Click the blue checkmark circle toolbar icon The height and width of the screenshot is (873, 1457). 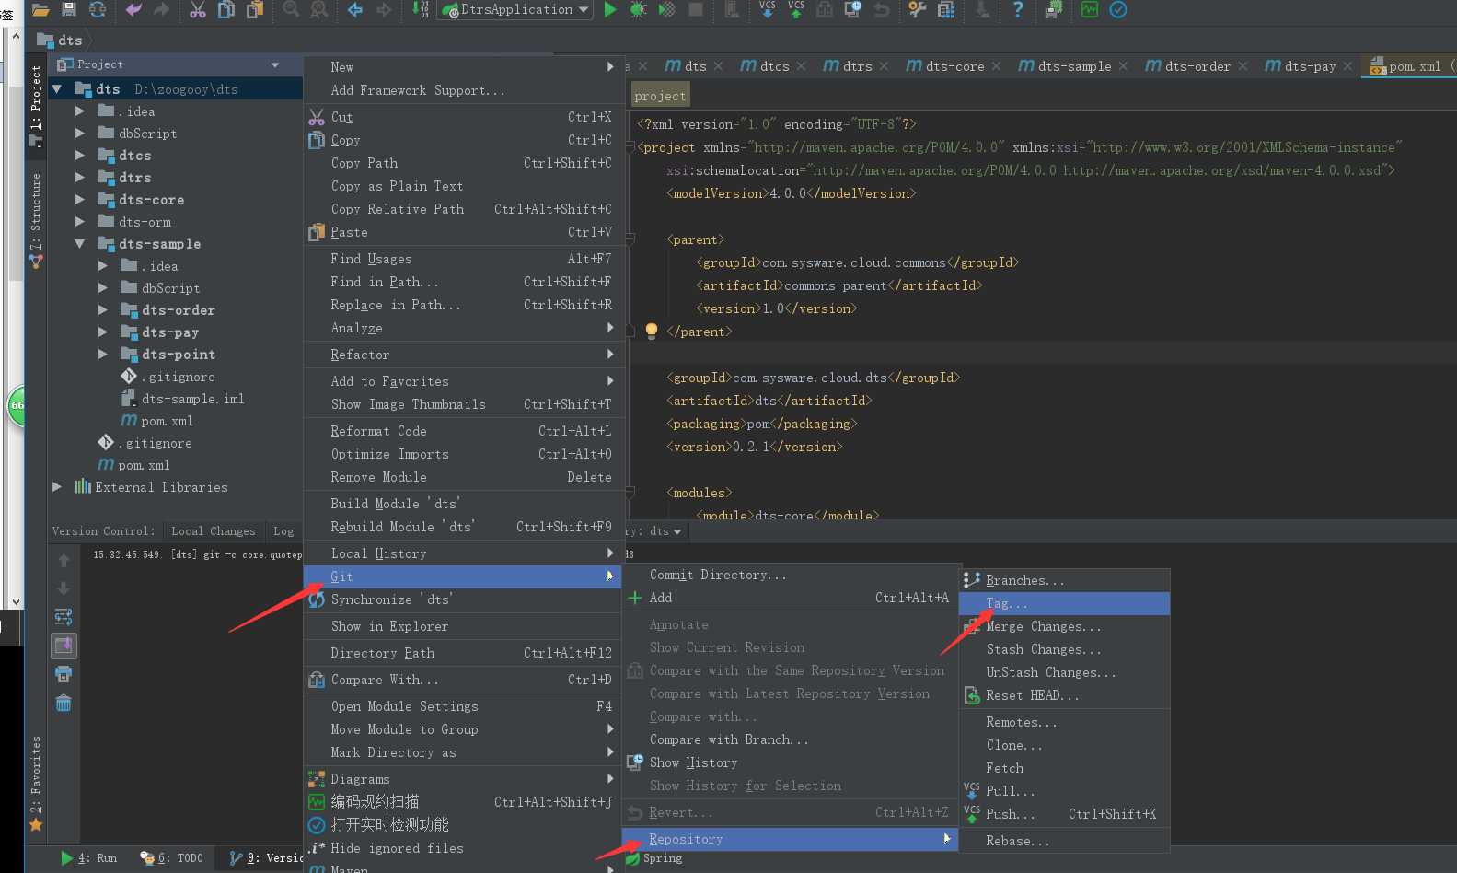click(1118, 9)
